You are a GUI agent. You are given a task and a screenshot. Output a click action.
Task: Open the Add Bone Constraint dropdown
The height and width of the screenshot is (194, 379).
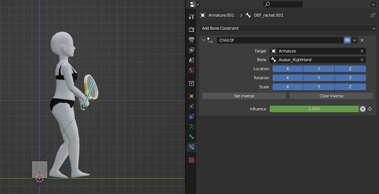pyautogui.click(x=287, y=28)
